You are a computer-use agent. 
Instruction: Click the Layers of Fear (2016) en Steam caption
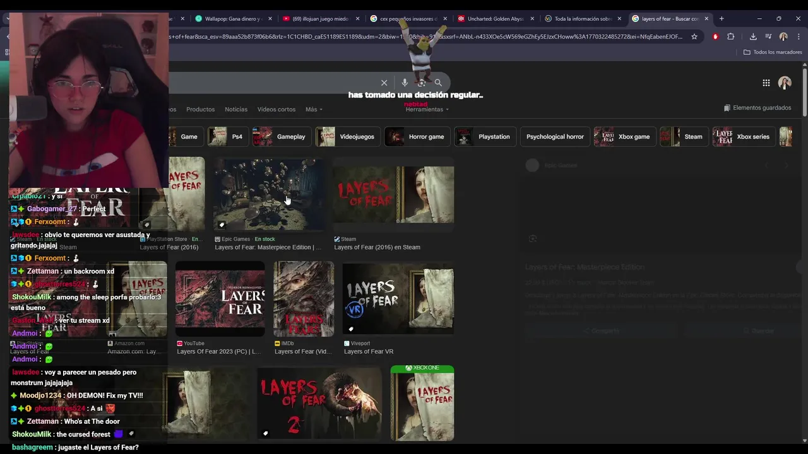click(377, 247)
